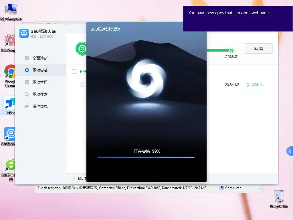Click the 硬件信息 hardware icon in the sidebar
This screenshot has width=293, height=220.
click(x=27, y=106)
